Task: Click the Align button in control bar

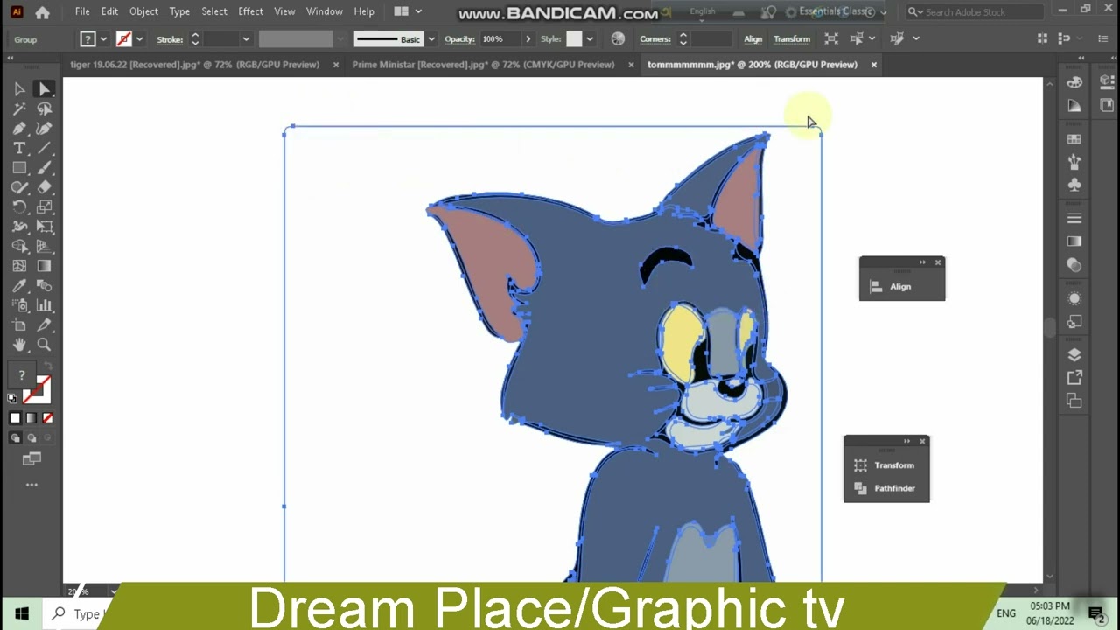Action: coord(752,39)
